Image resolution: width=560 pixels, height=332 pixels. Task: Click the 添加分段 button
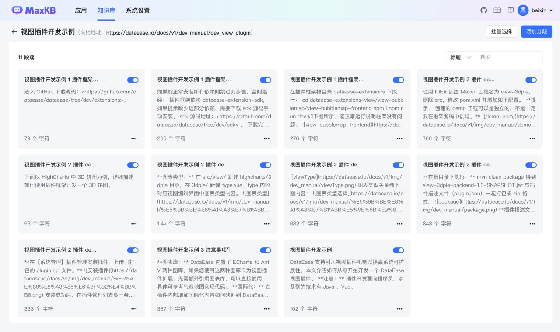(537, 31)
